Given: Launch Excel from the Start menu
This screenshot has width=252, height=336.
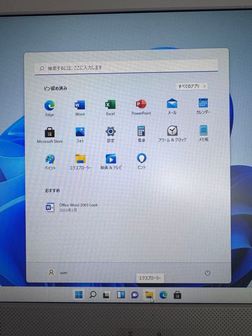Looking at the screenshot, I should click(110, 106).
